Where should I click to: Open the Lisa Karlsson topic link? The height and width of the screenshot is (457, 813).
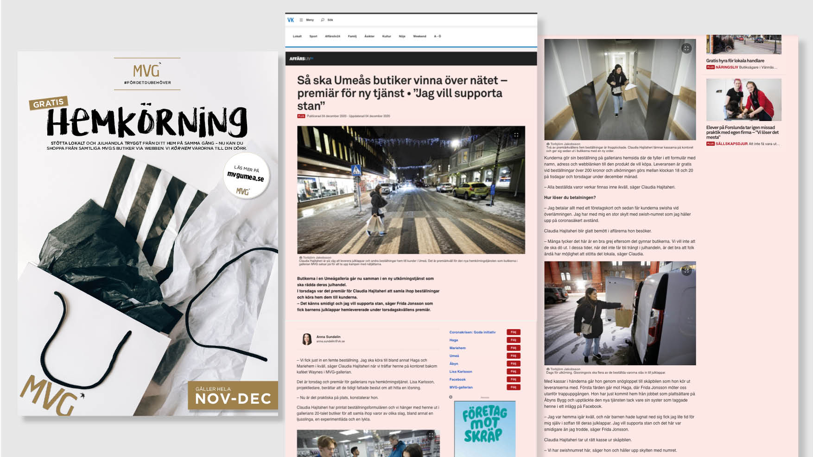tap(461, 372)
